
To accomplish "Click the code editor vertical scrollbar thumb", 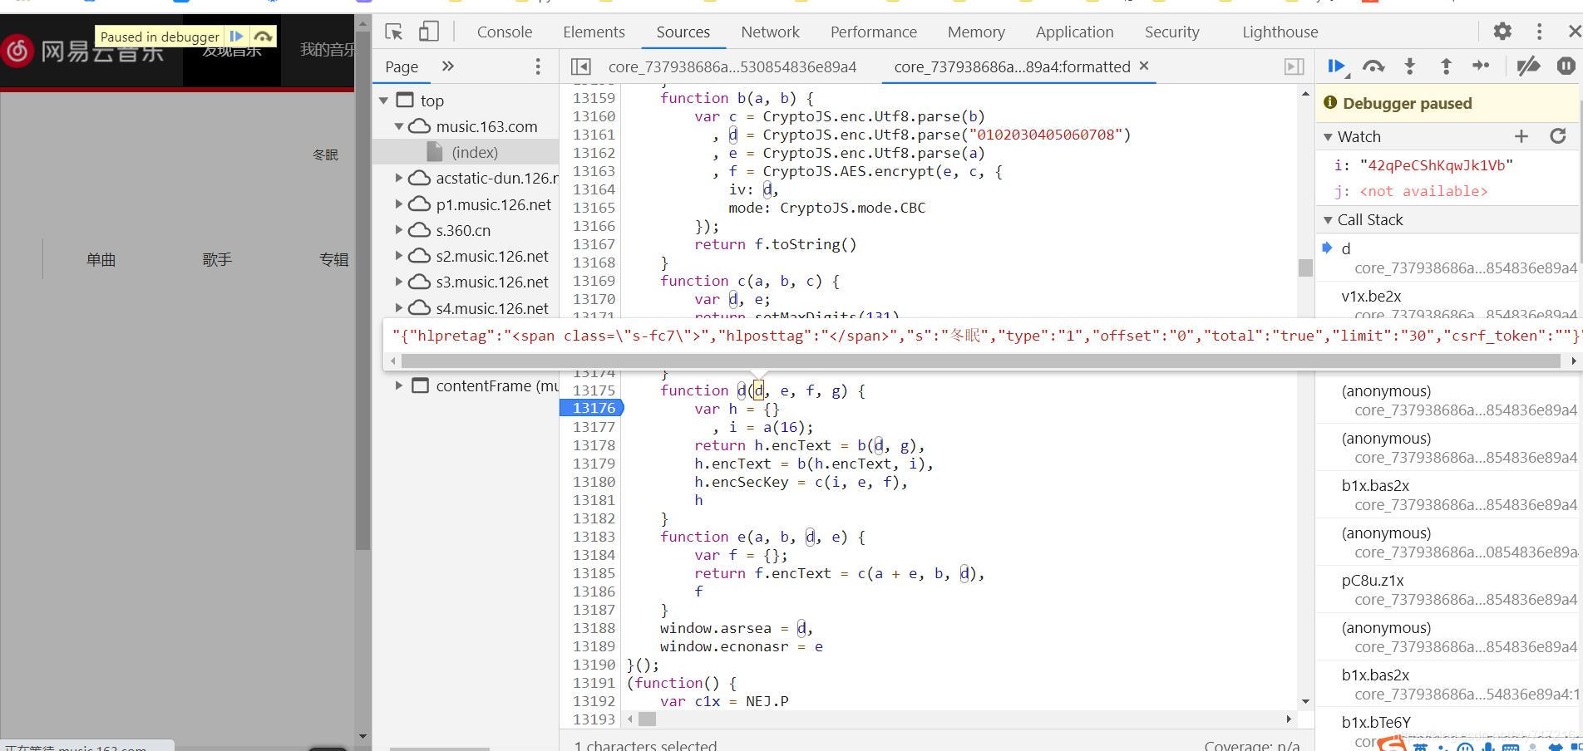I will pos(1305,268).
